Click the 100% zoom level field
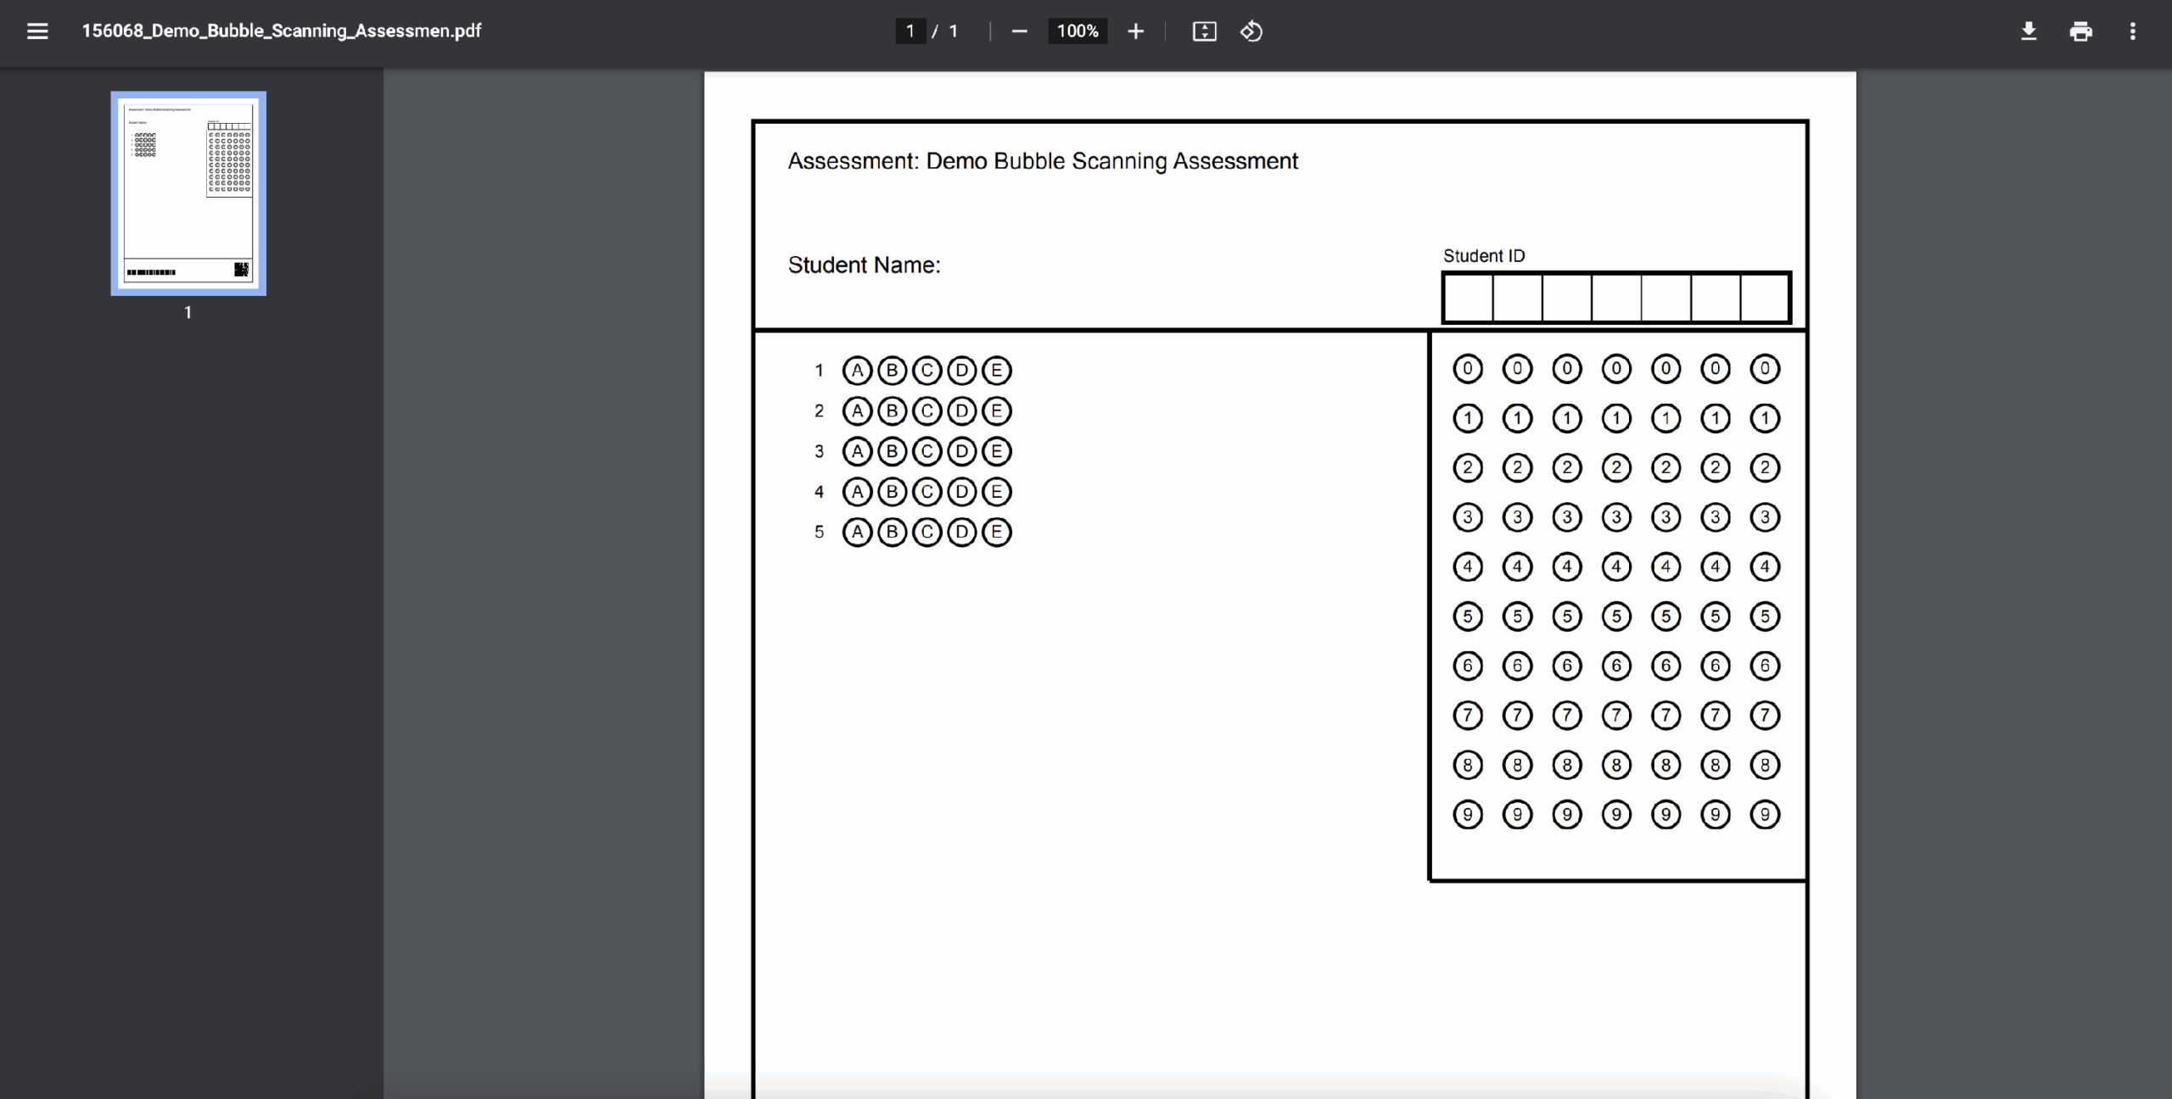2172x1099 pixels. click(1078, 31)
